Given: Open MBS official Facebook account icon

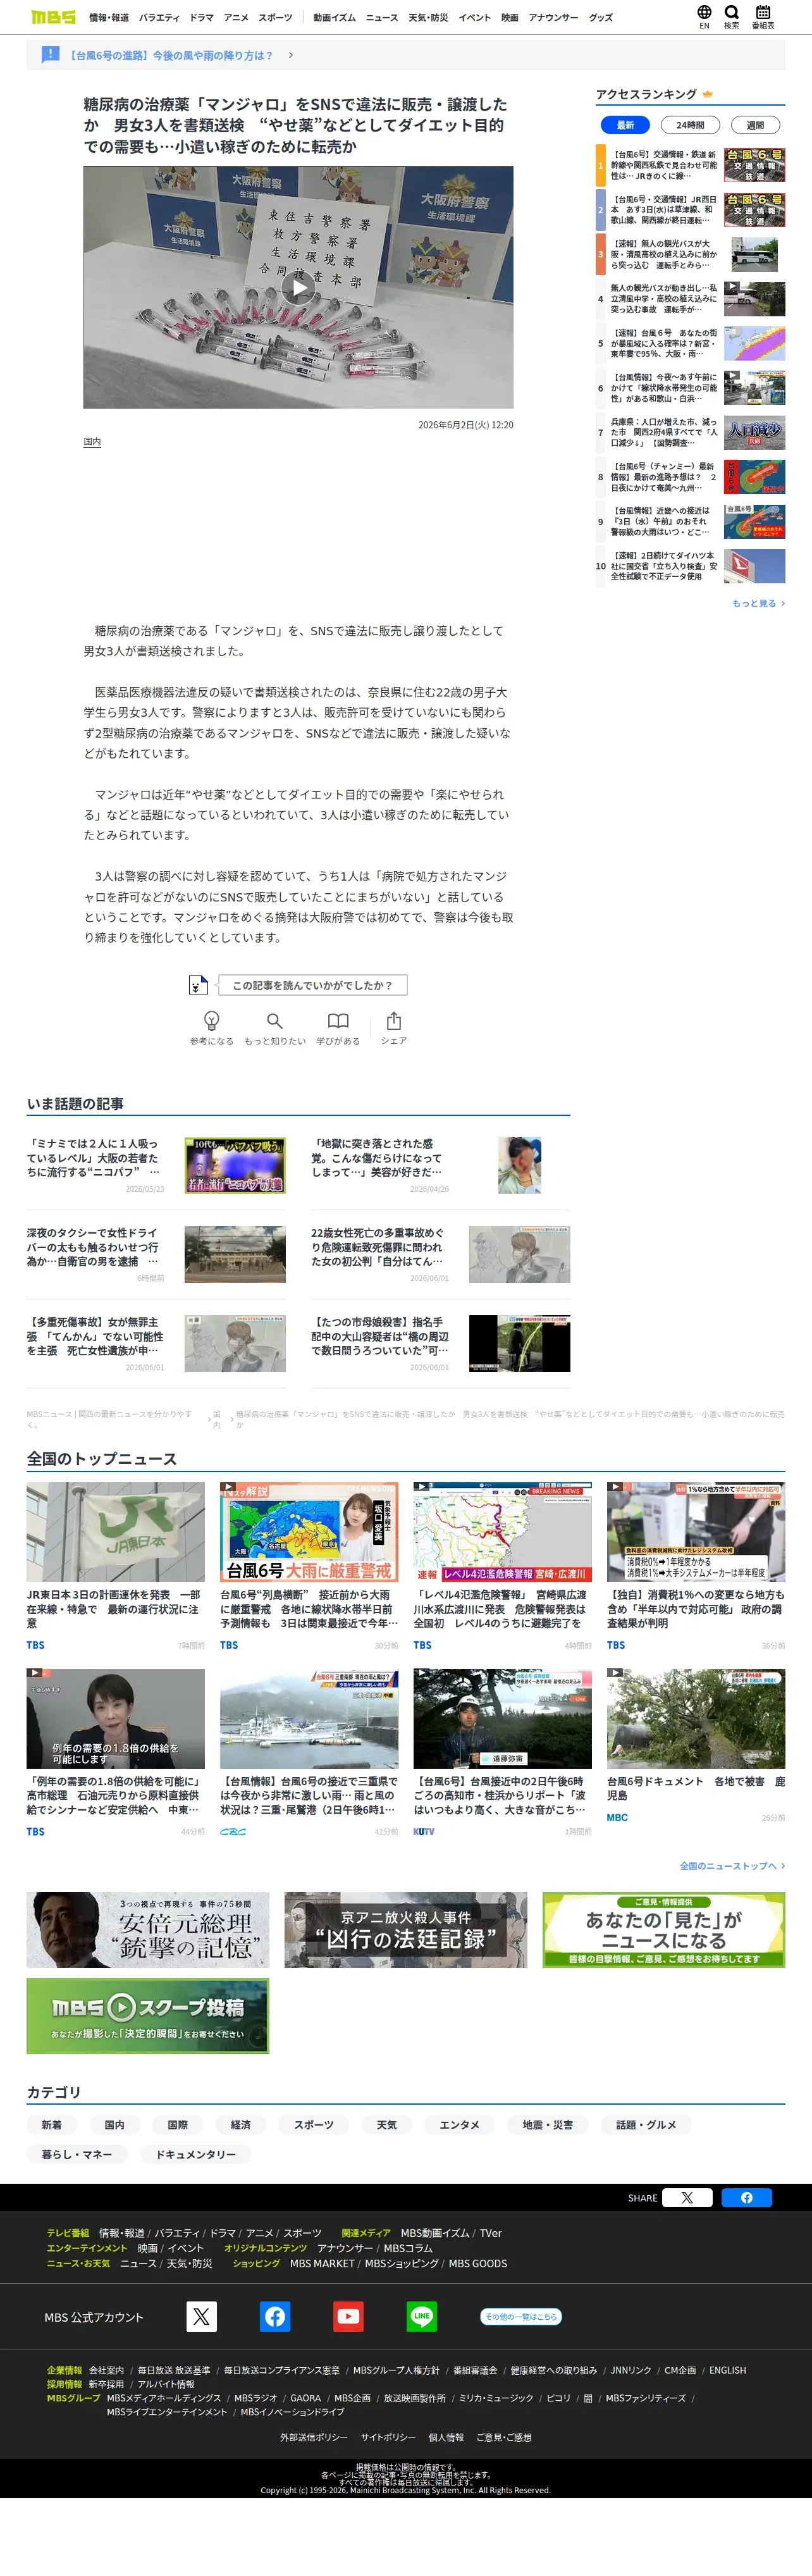Looking at the screenshot, I should tap(275, 2315).
